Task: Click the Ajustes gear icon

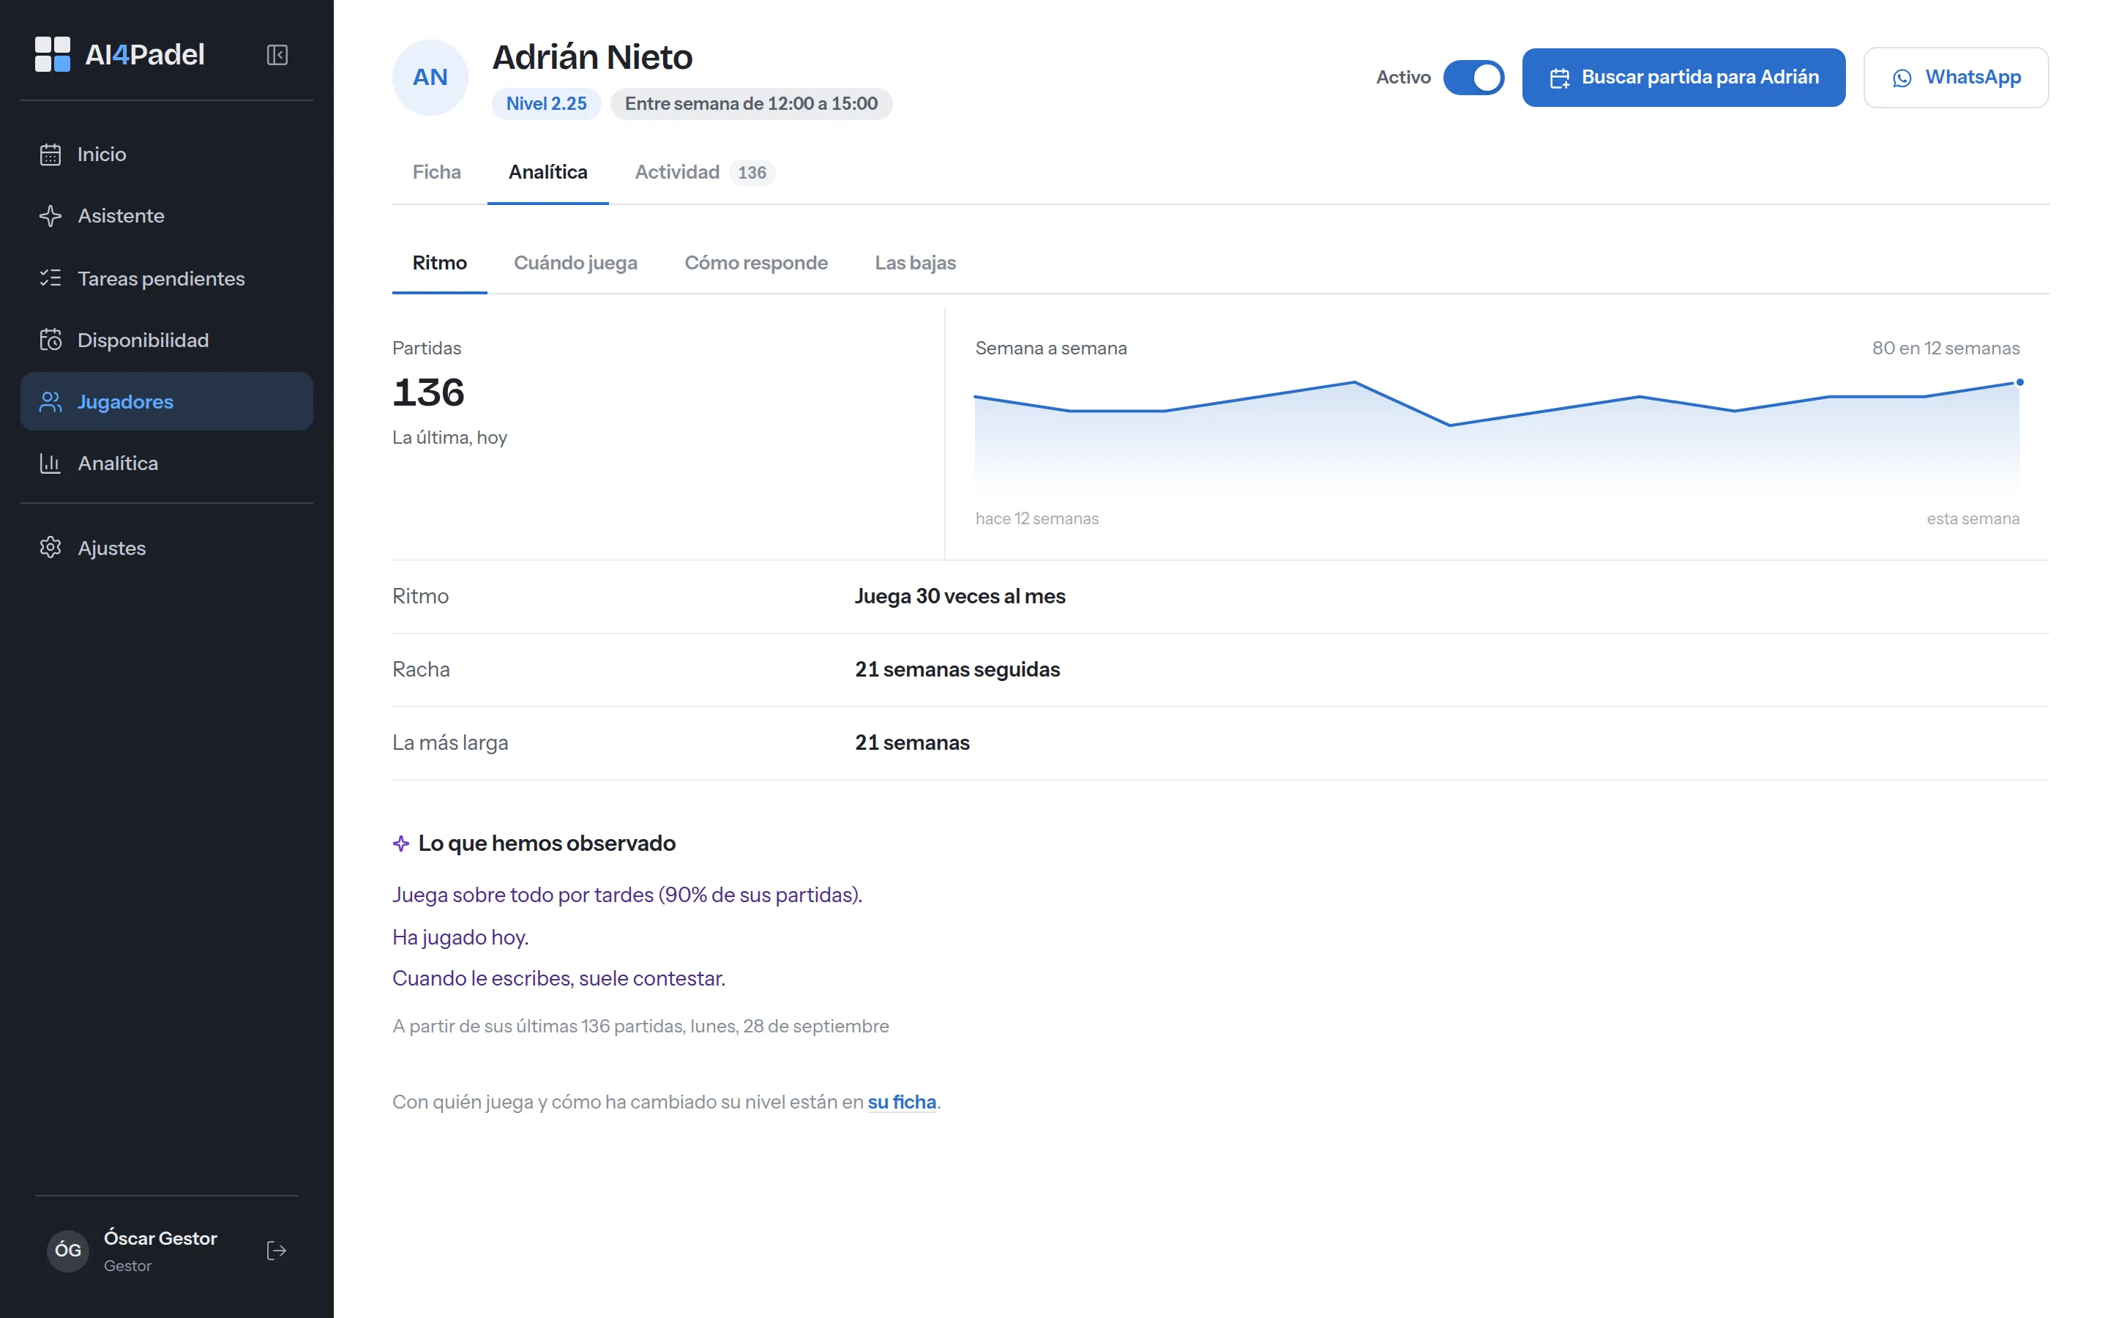Action: pyautogui.click(x=51, y=548)
